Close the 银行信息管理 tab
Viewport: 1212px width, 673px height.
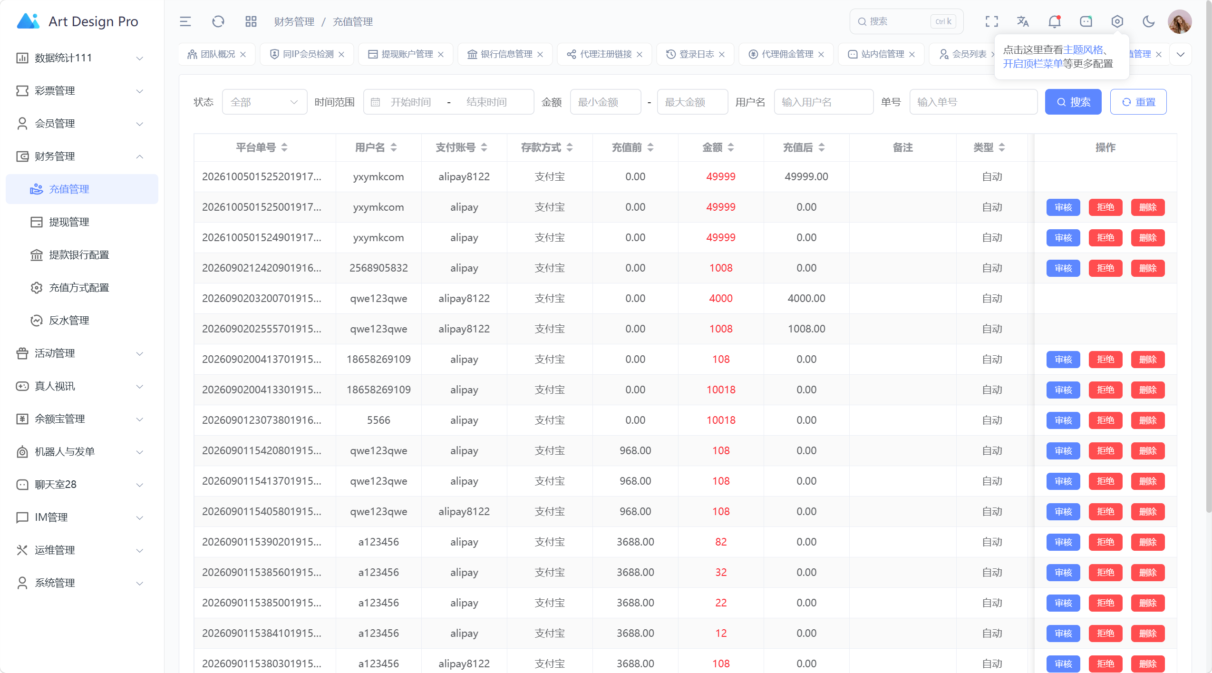(540, 54)
